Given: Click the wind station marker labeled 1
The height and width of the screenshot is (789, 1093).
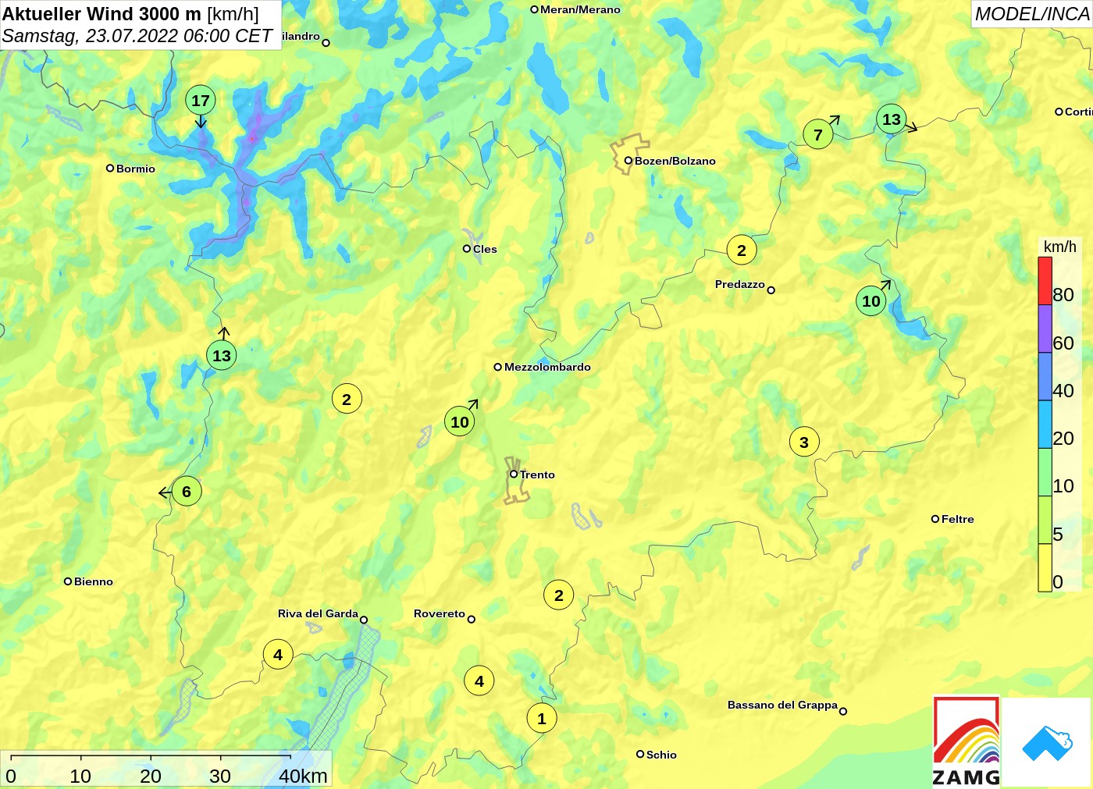Looking at the screenshot, I should click(542, 719).
